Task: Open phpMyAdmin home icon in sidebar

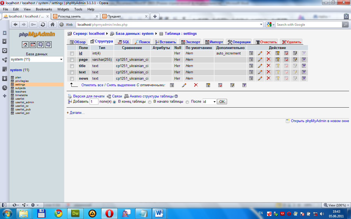Action: click(x=25, y=45)
